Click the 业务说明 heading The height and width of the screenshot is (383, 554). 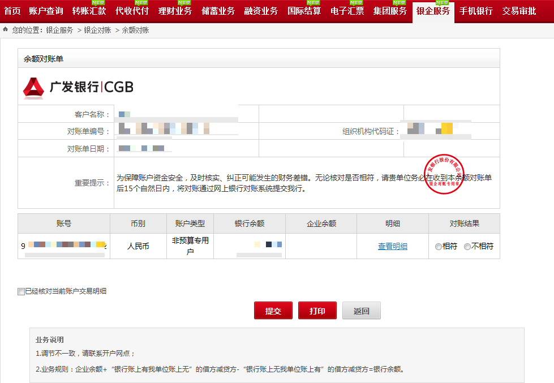pyautogui.click(x=49, y=340)
